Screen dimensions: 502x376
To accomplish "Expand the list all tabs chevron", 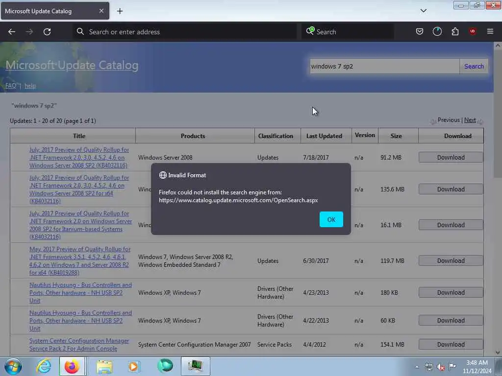I will click(423, 11).
